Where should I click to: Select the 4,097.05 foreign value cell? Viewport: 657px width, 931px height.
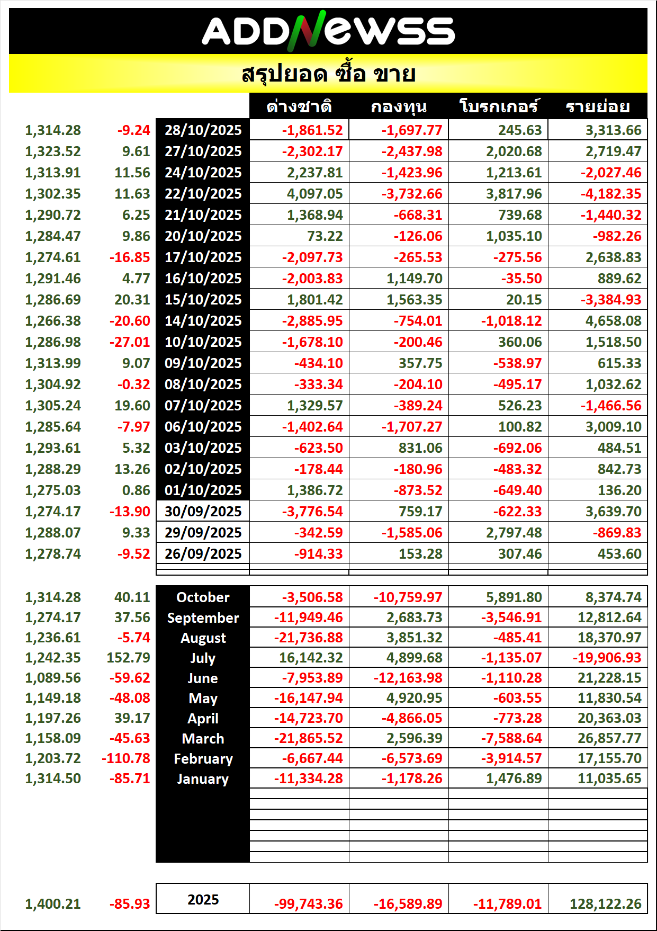pyautogui.click(x=314, y=194)
